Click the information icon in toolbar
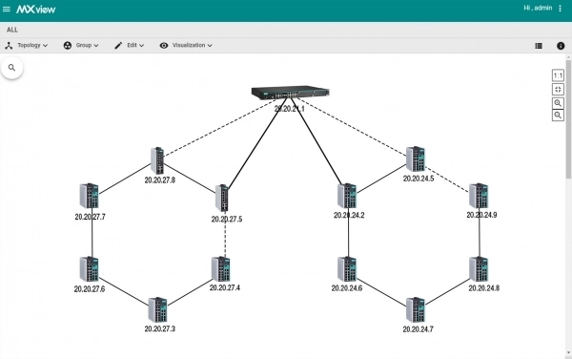The width and height of the screenshot is (572, 359). pos(561,46)
